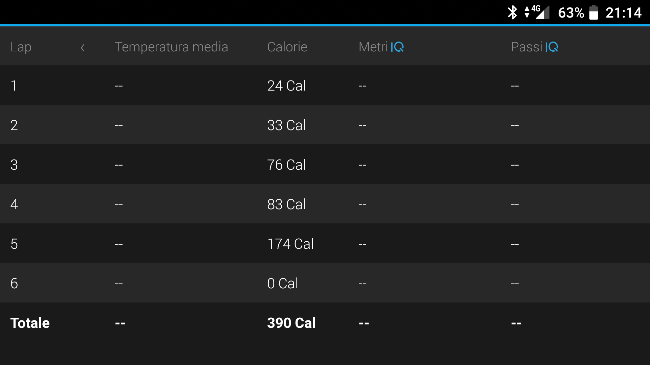Tap the 174 Cal value in lap 5
Screen dimensions: 650x365
290,244
